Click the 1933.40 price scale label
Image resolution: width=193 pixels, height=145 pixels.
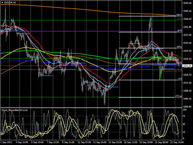coord(187,43)
